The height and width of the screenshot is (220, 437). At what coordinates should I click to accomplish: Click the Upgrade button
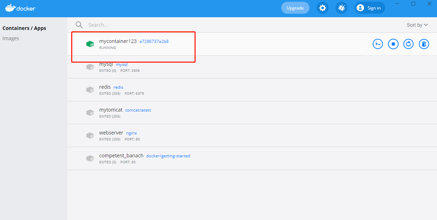click(x=295, y=8)
